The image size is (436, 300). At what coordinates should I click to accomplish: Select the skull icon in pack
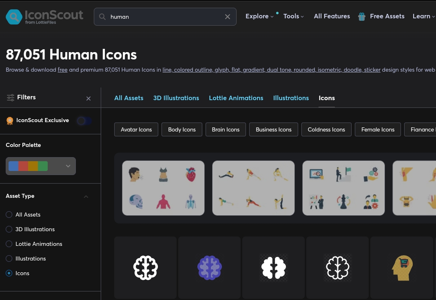(136, 201)
